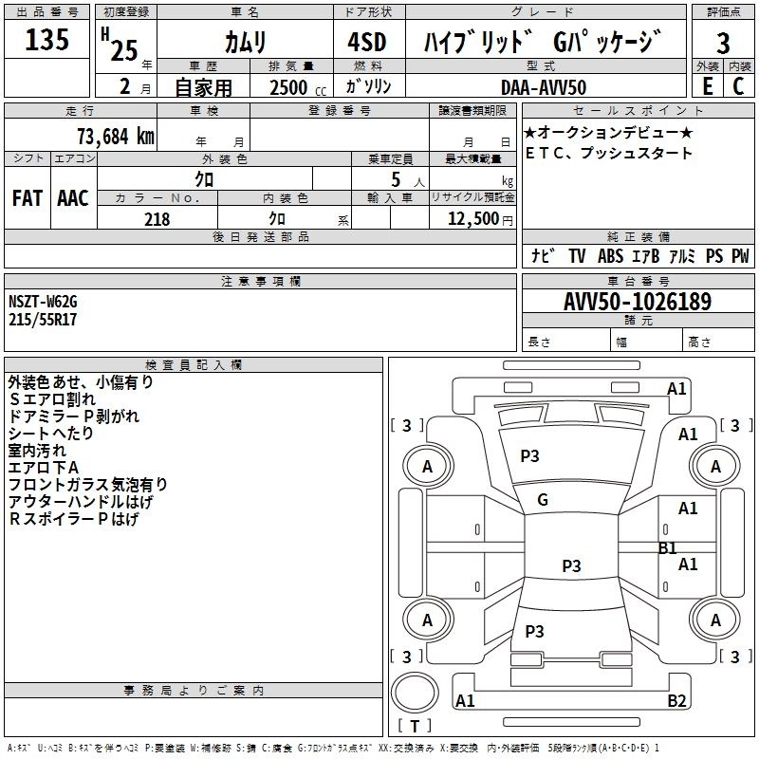Select the exterior grade E cell
The height and width of the screenshot is (759, 759).
tap(707, 85)
